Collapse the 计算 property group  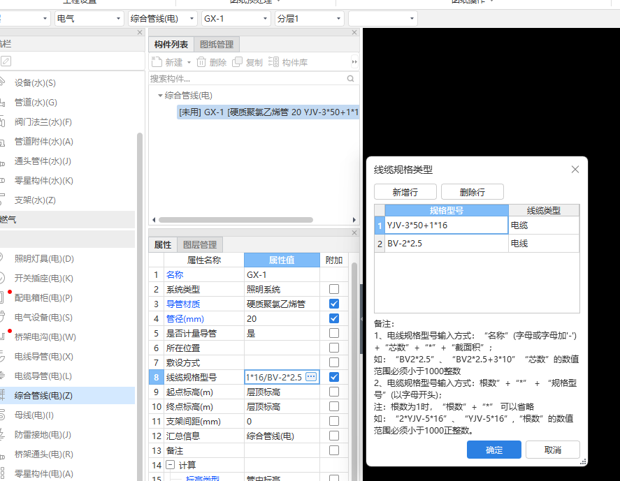tap(170, 465)
